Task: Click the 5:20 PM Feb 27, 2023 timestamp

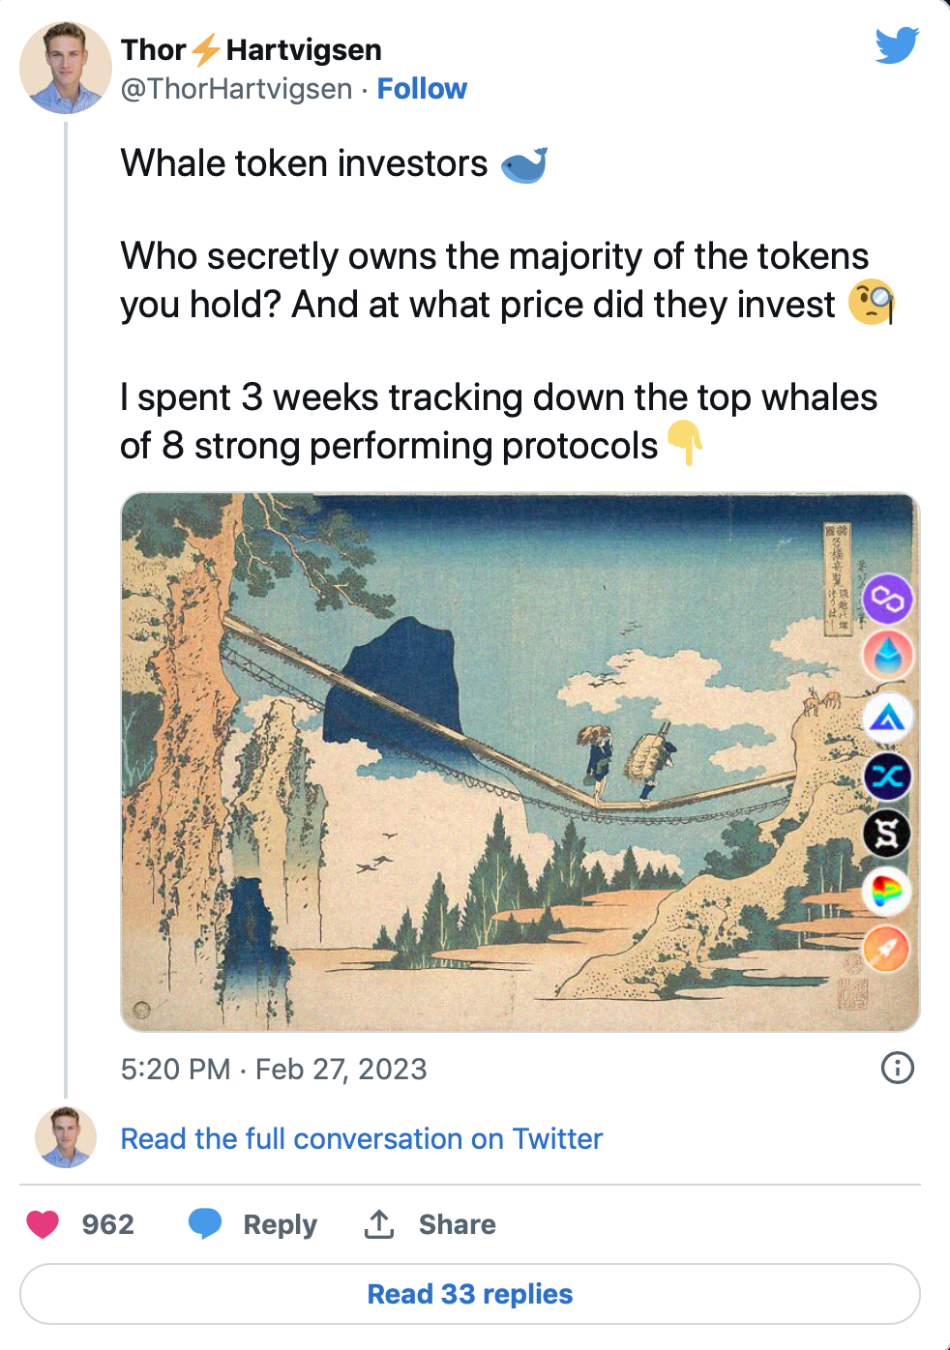Action: click(x=274, y=1069)
